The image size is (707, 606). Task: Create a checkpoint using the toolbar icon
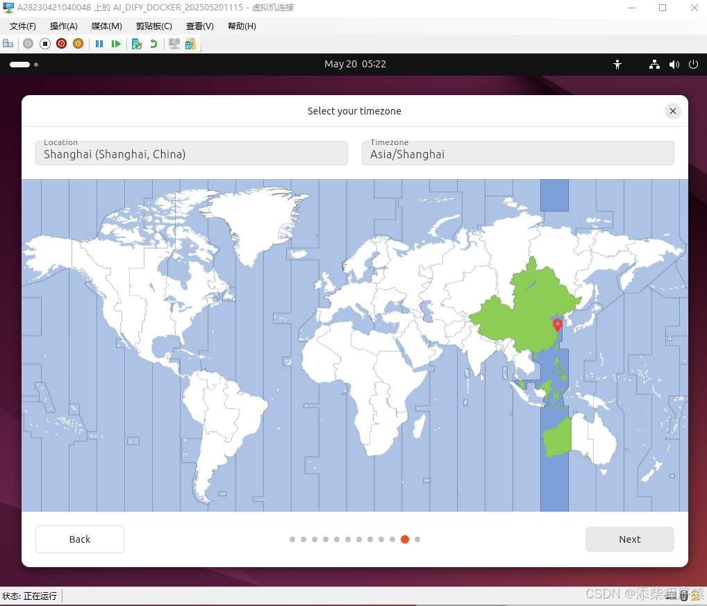137,44
